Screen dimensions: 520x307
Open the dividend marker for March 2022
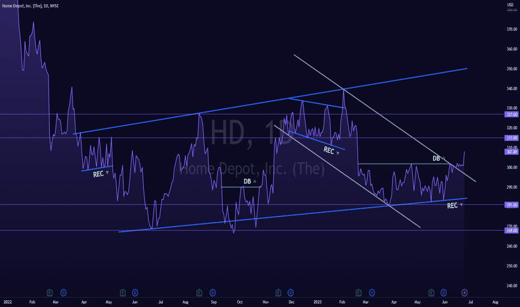64,292
